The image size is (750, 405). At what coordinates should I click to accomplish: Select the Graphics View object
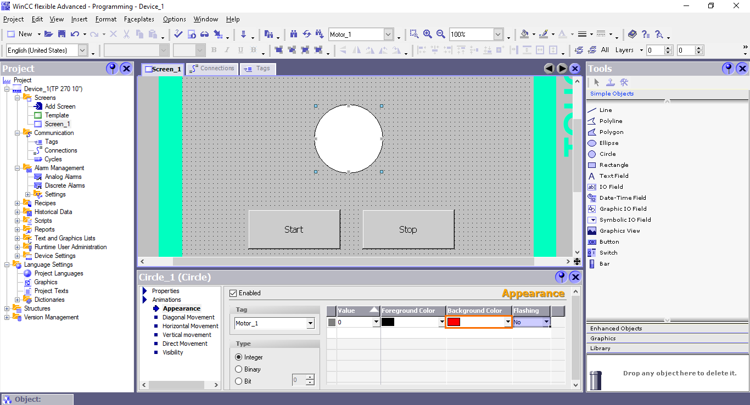tap(619, 231)
